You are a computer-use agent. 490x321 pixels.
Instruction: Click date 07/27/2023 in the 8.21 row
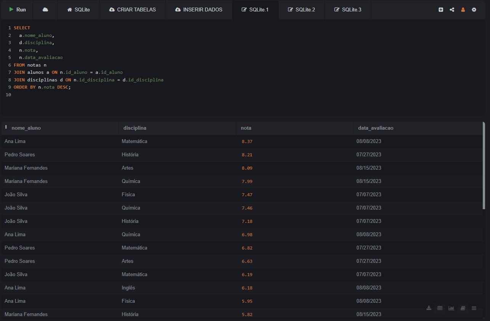pos(369,154)
